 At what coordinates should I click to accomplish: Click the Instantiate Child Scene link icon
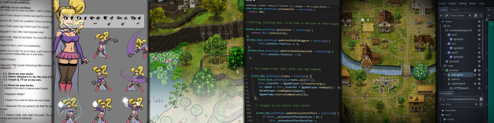point(446,16)
